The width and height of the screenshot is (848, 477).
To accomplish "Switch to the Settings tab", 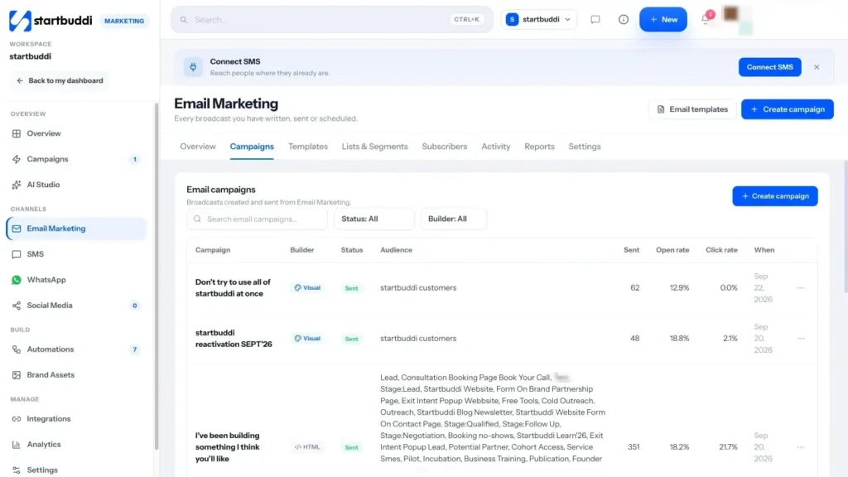I will click(584, 147).
